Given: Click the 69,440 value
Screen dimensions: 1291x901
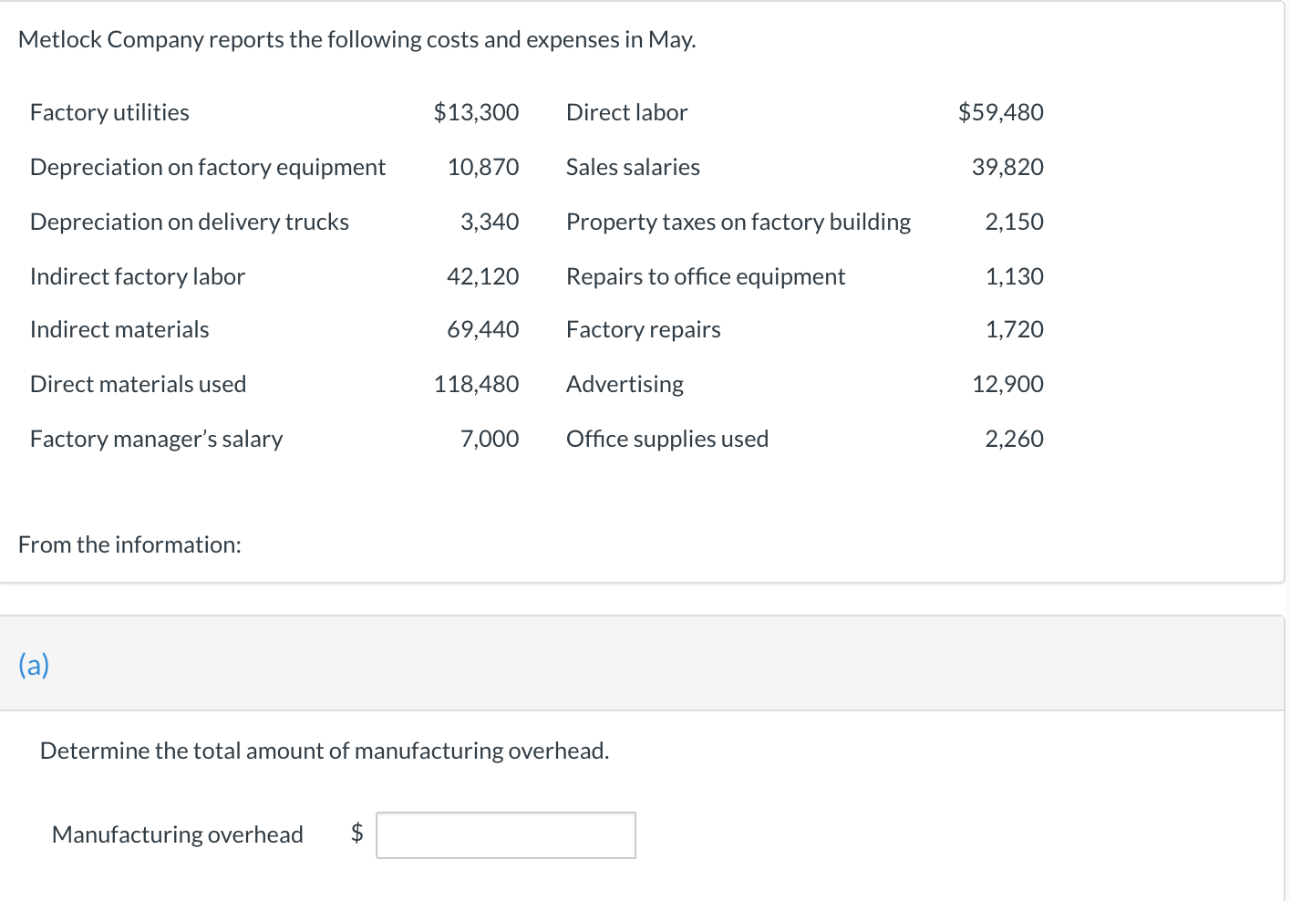Looking at the screenshot, I should coord(483,329).
